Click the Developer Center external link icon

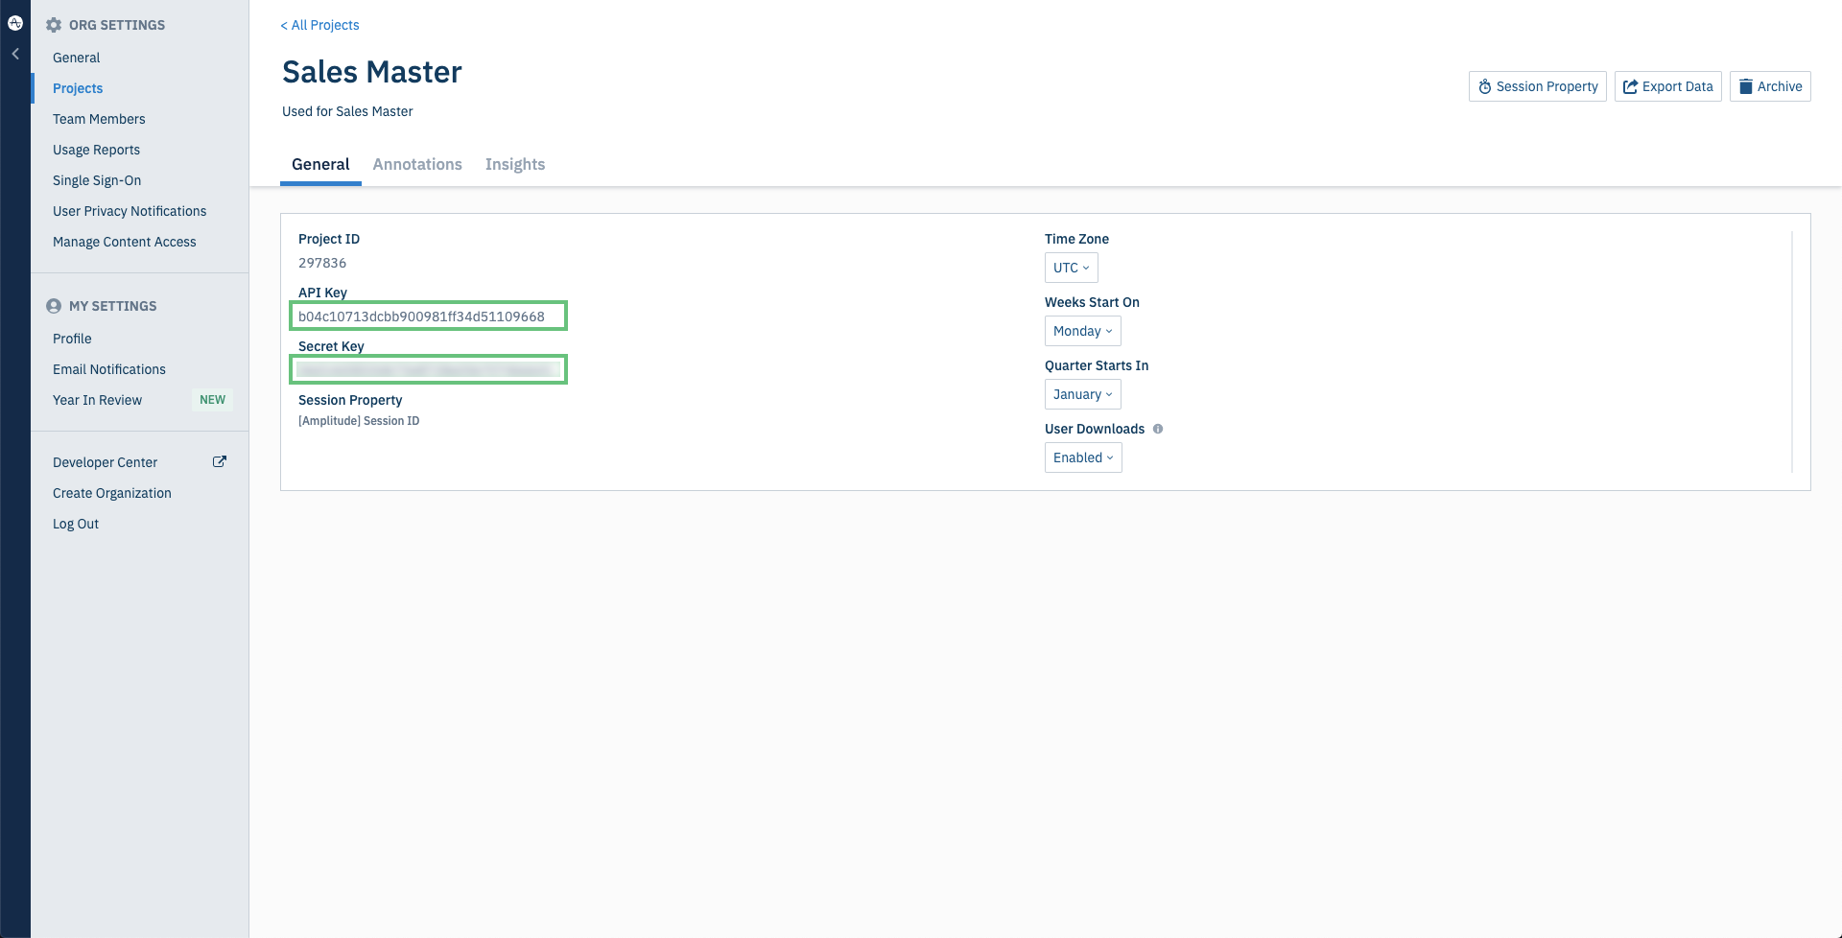(x=220, y=461)
